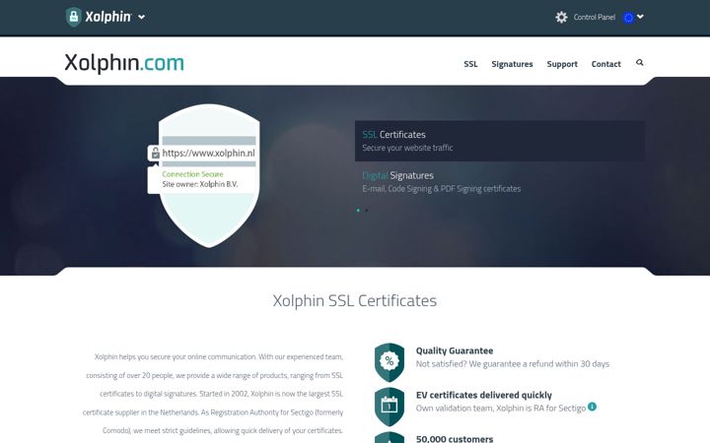Expand the language selector chevron
The image size is (710, 443).
click(x=640, y=17)
